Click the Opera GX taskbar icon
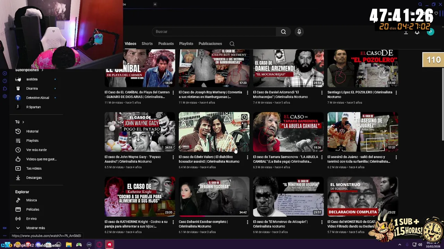444x249 pixels. pyautogui.click(x=99, y=245)
